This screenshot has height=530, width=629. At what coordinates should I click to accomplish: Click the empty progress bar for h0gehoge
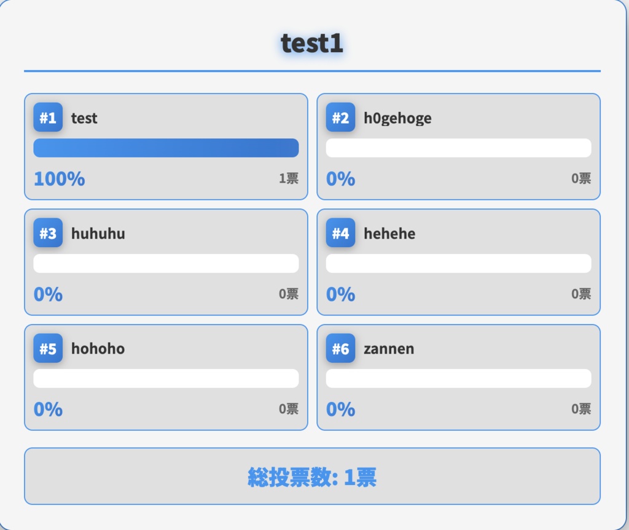point(458,148)
